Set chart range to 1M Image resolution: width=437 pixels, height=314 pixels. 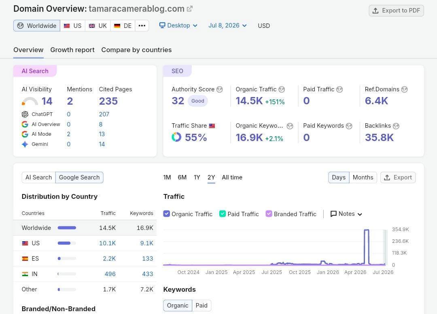[167, 177]
